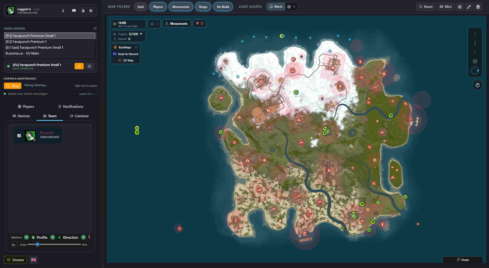Switch to the Players tab
Image resolution: width=489 pixels, height=268 pixels.
(26, 106)
